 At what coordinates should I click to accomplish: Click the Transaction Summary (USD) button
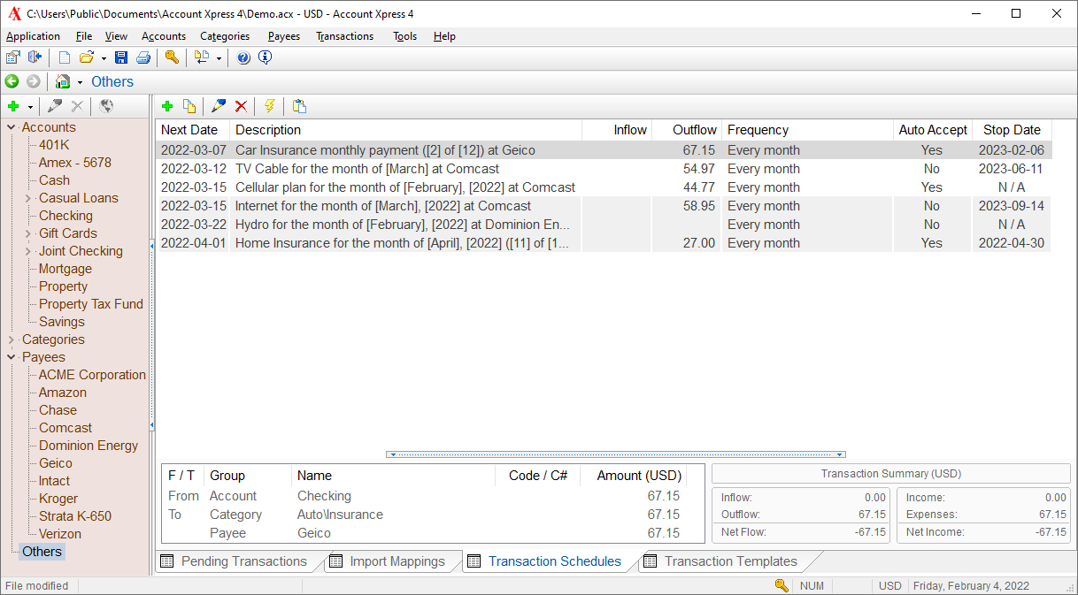pos(890,474)
